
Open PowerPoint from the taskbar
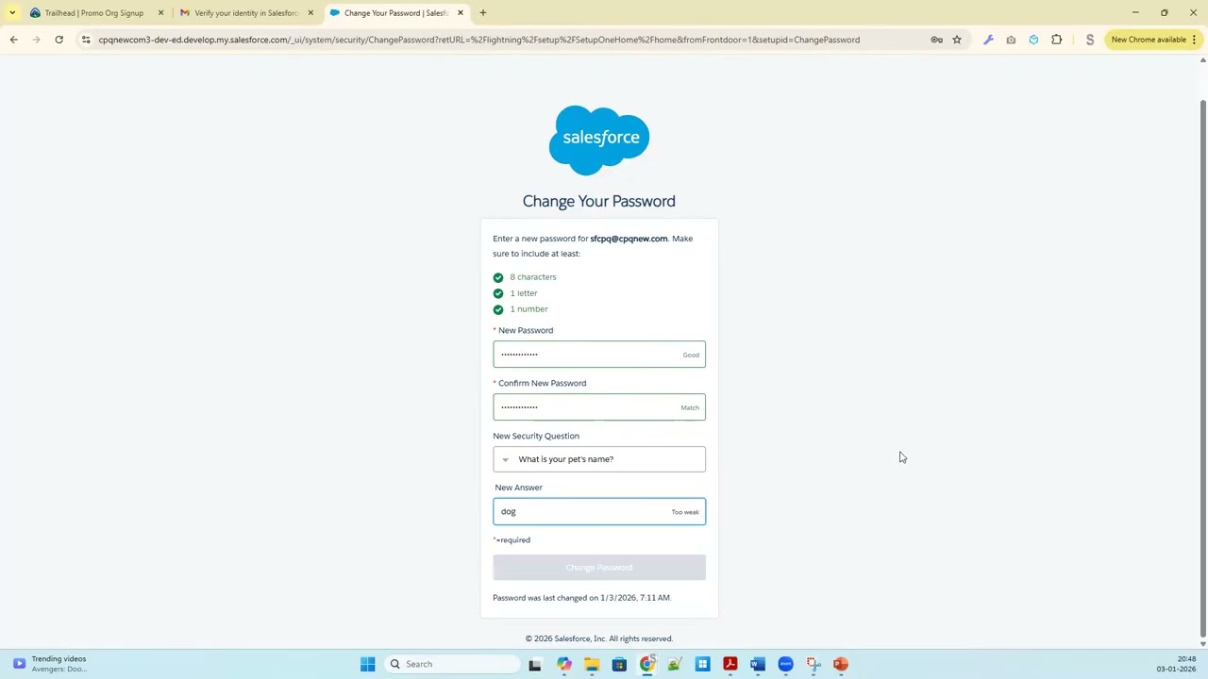pyautogui.click(x=841, y=664)
